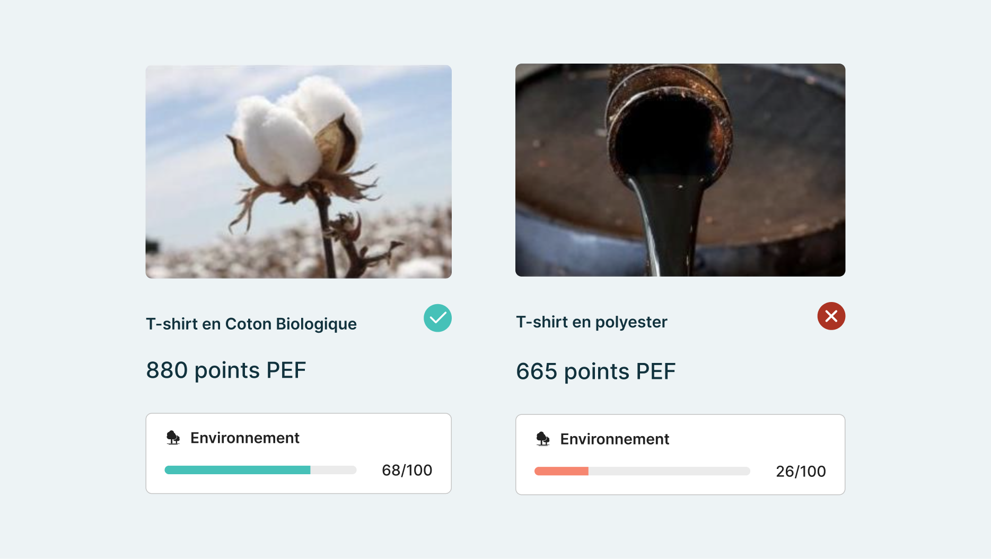Screen dimensions: 991x559
Task: Open the crude oil pipe photo
Action: [x=680, y=170]
